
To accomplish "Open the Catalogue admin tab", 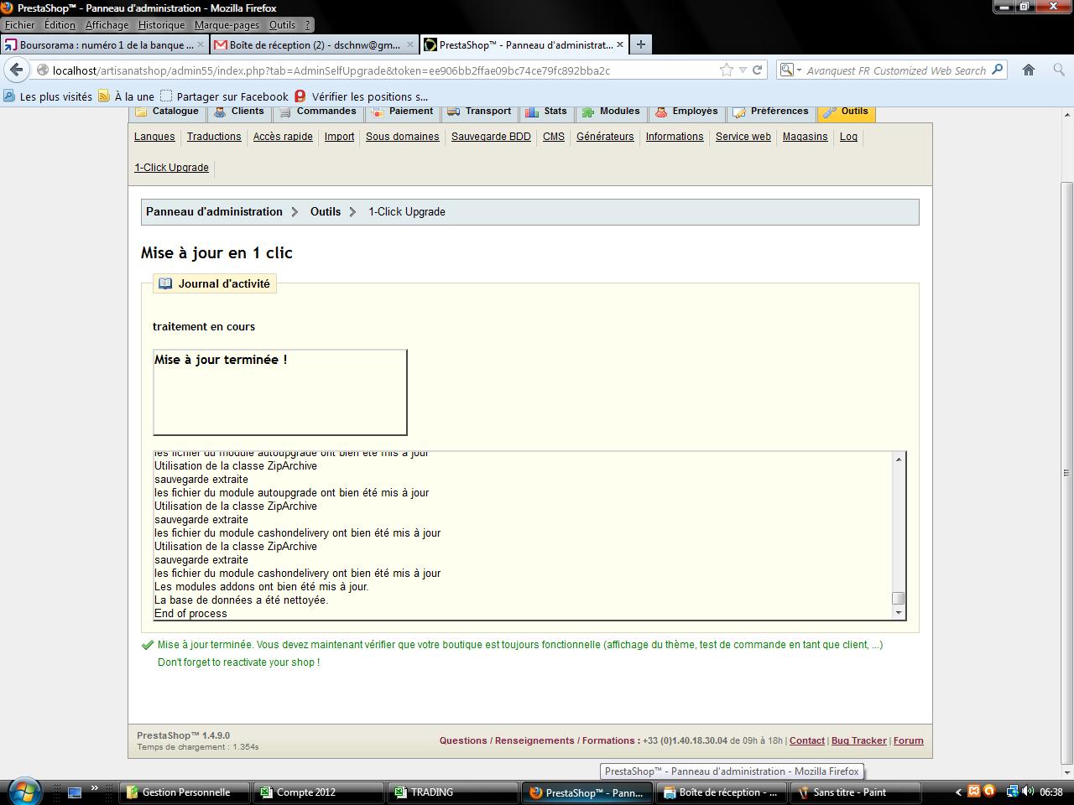I will tap(167, 112).
